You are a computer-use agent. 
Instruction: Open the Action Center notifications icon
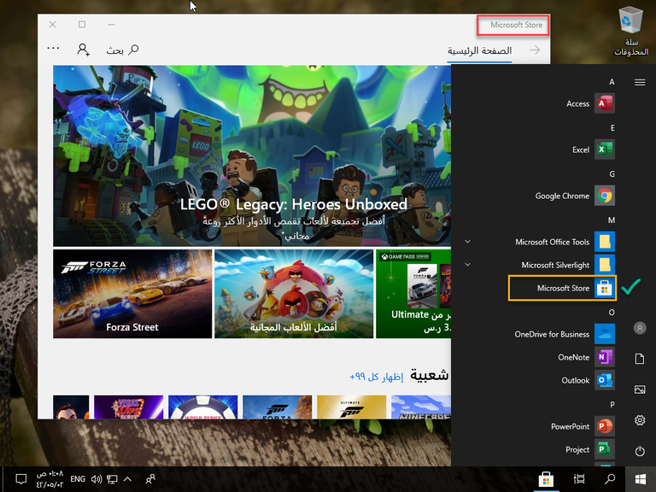[20, 479]
